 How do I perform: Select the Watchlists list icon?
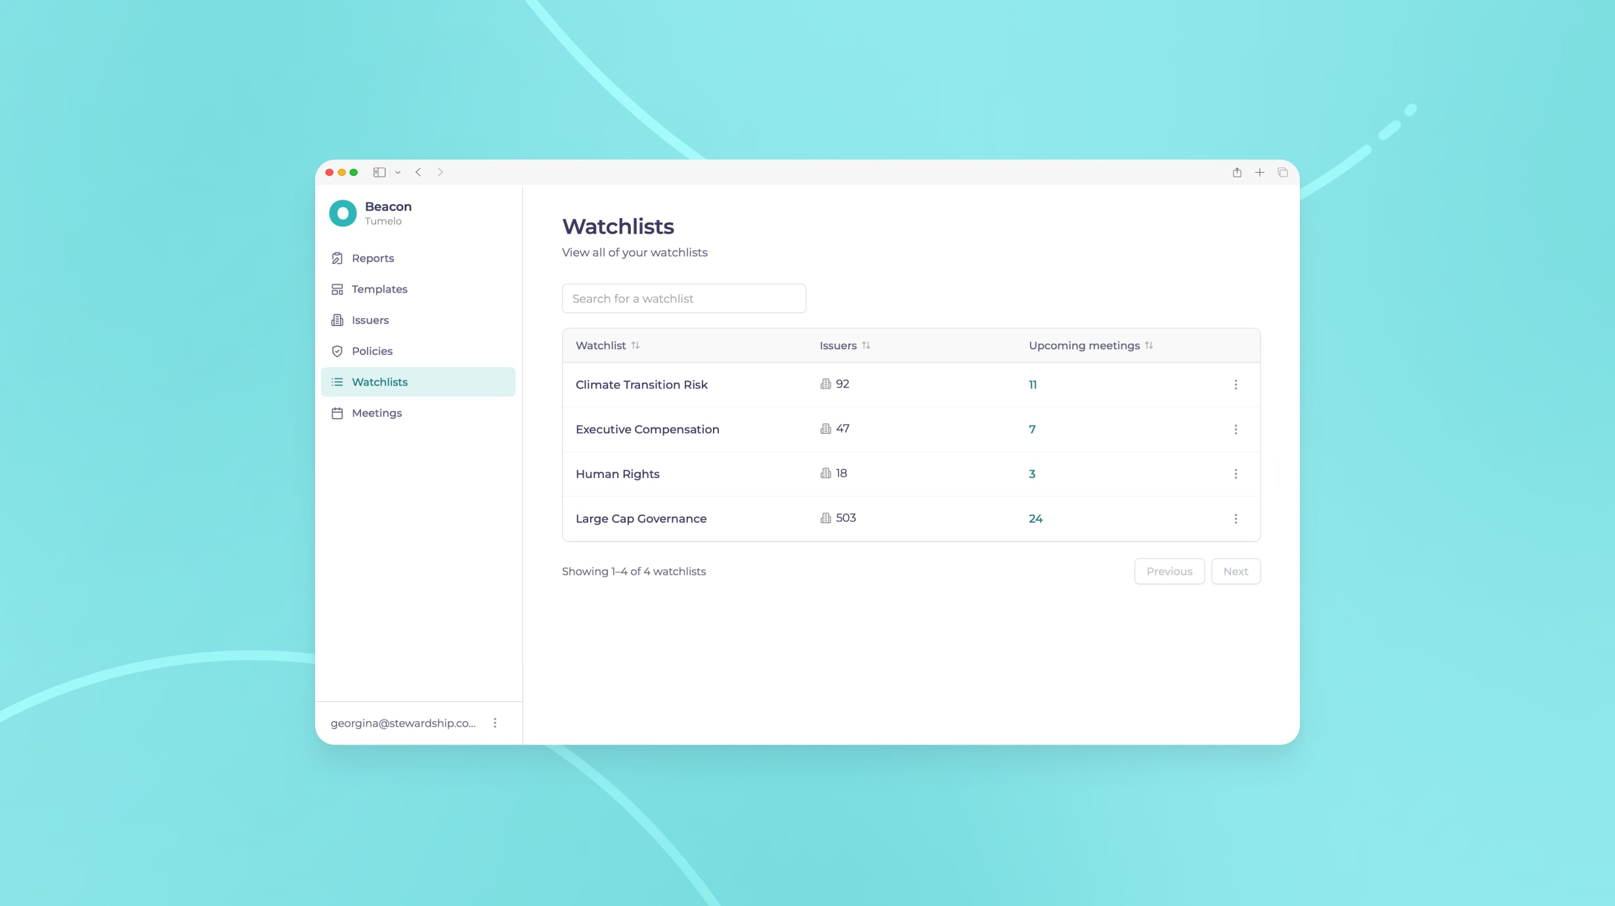coord(337,381)
